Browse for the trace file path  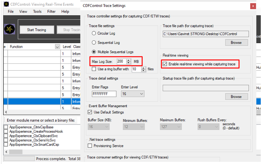pos(236,42)
